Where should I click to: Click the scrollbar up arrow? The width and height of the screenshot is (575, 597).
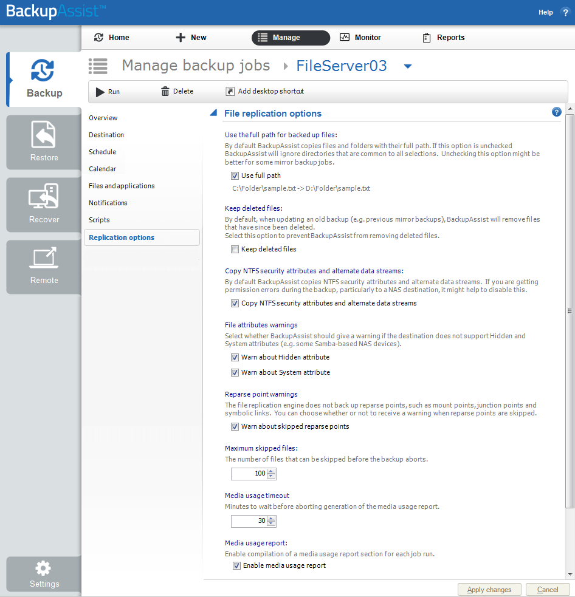(570, 109)
